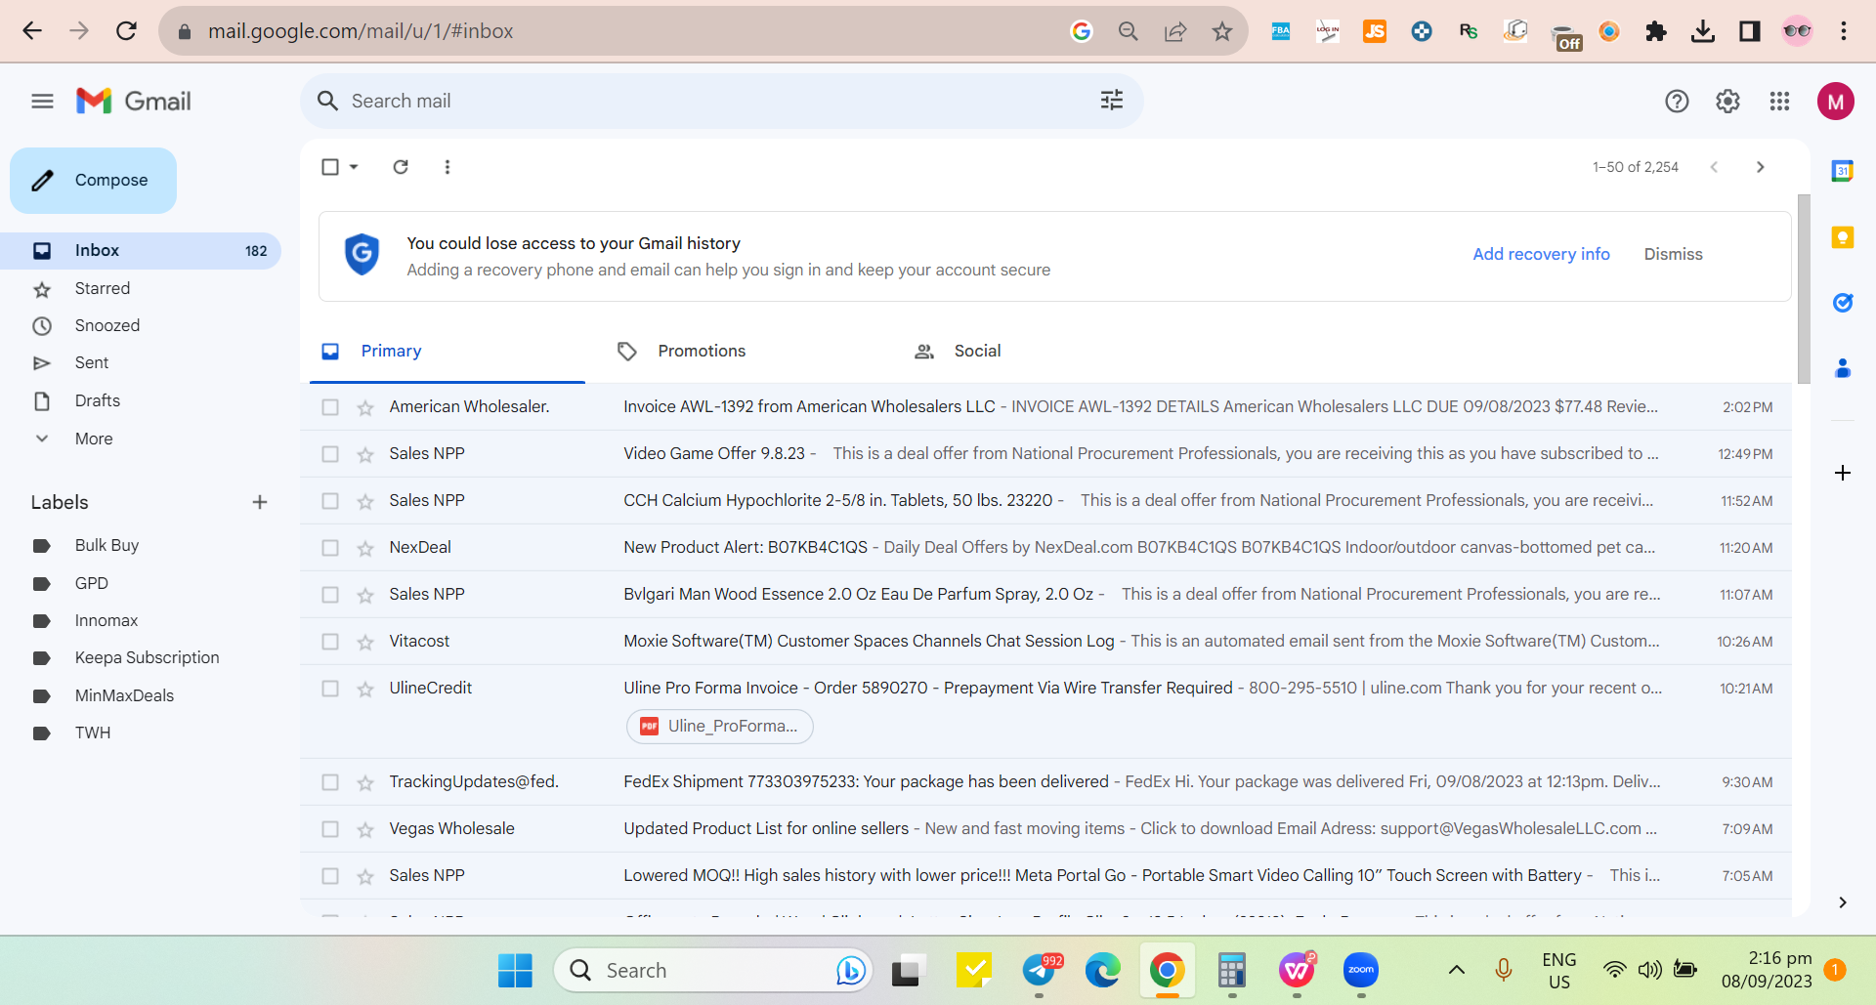Viewport: 1876px width, 1005px height.
Task: Open Google Tasks side panel
Action: pyautogui.click(x=1843, y=303)
